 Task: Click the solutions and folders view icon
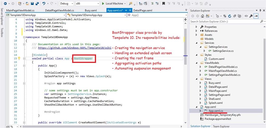pos(208,16)
